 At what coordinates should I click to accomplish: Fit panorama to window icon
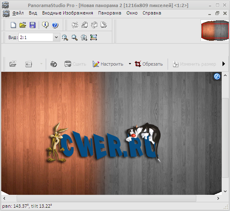click(x=94, y=37)
